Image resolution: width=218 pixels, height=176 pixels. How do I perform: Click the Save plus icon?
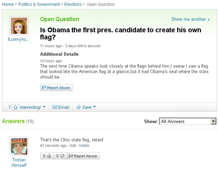[79, 107]
